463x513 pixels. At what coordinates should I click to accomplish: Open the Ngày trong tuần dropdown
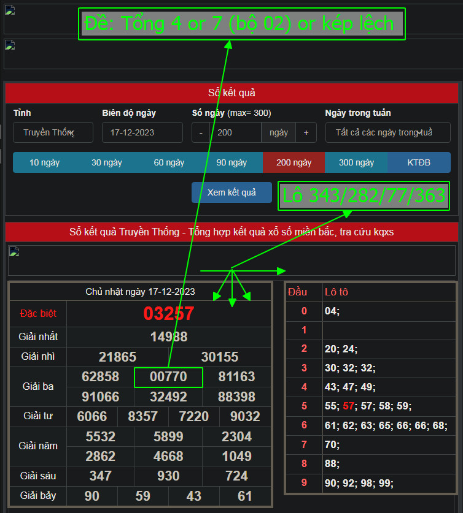pos(387,132)
